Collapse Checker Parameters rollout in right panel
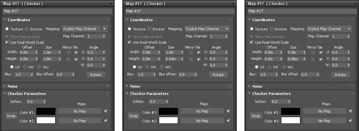Image resolution: width=359 pixels, height=131 pixels. (249, 94)
